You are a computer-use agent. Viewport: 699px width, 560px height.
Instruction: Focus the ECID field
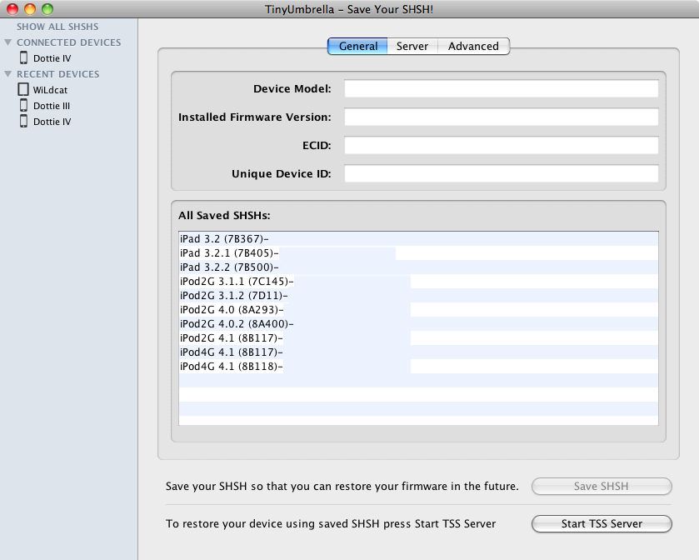pyautogui.click(x=502, y=145)
